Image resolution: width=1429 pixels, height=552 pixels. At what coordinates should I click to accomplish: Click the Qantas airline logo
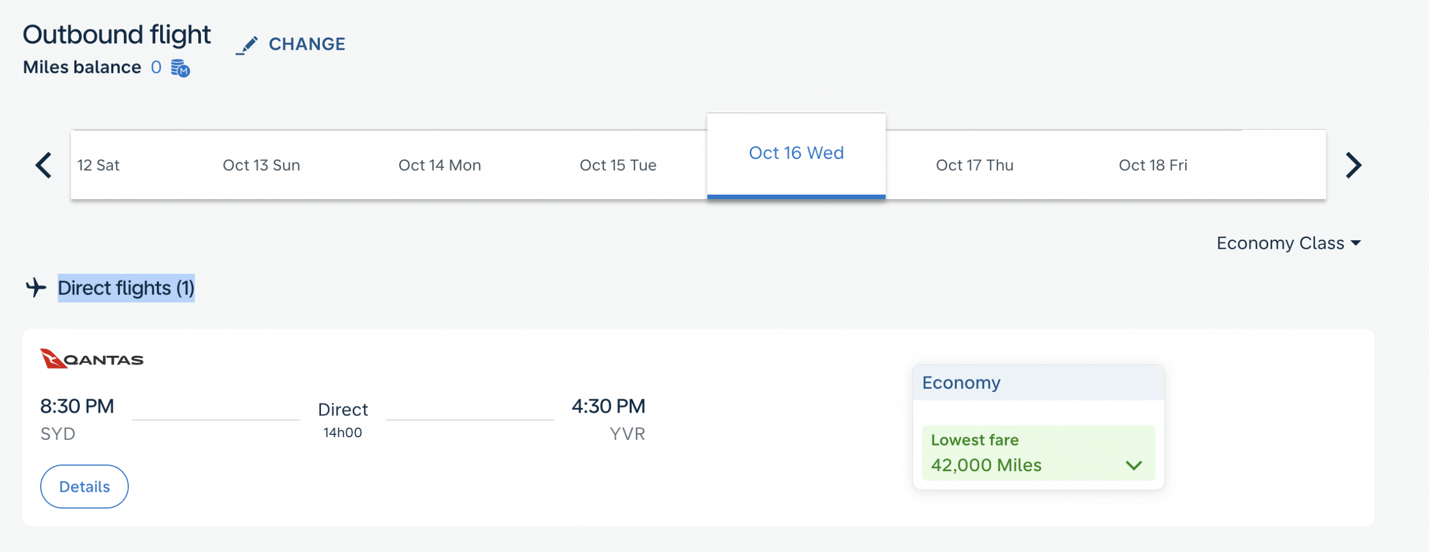(92, 359)
